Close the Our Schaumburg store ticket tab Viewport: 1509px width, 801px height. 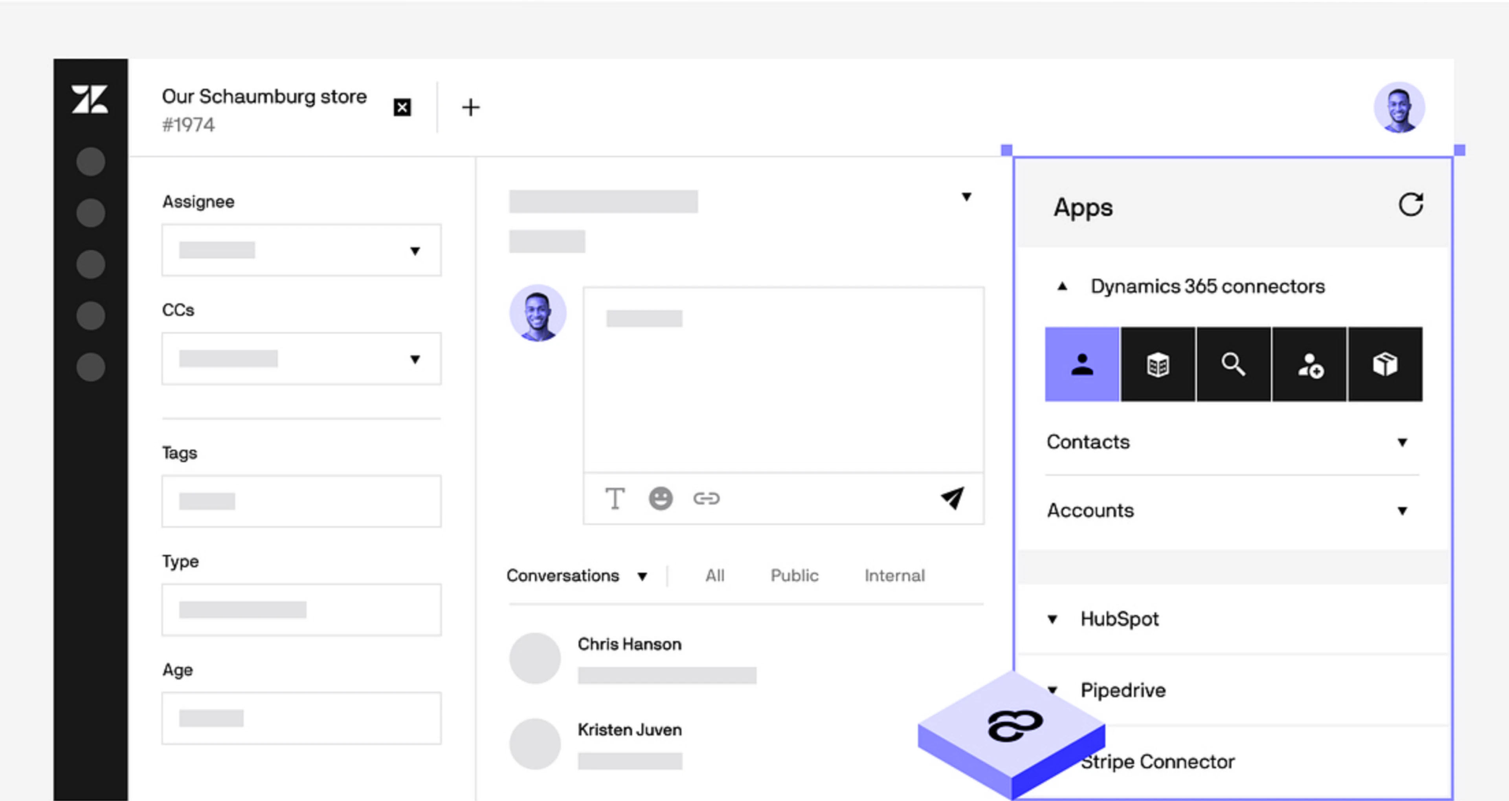coord(402,106)
